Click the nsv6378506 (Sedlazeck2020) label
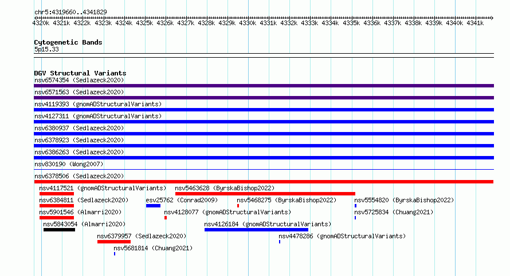This screenshot has width=510, height=276. tap(79, 176)
